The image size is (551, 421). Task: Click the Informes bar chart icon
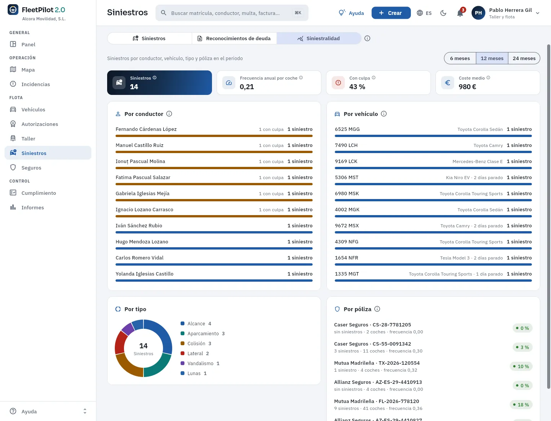pyautogui.click(x=13, y=207)
